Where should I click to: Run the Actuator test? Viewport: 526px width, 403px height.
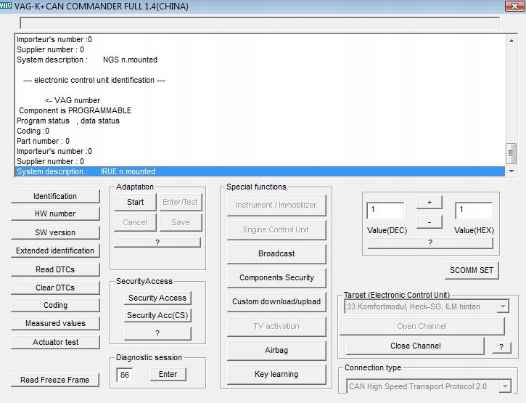[55, 342]
